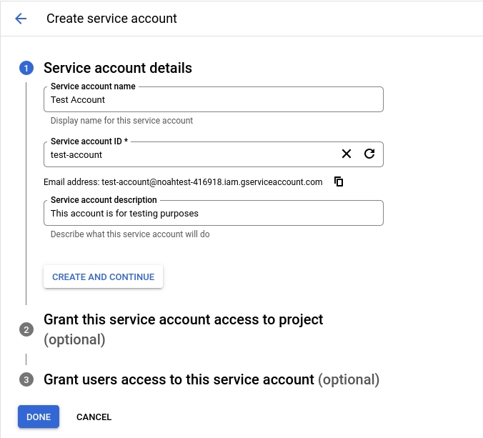483x438 pixels.
Task: Click the blue Done button
Action: [x=39, y=417]
